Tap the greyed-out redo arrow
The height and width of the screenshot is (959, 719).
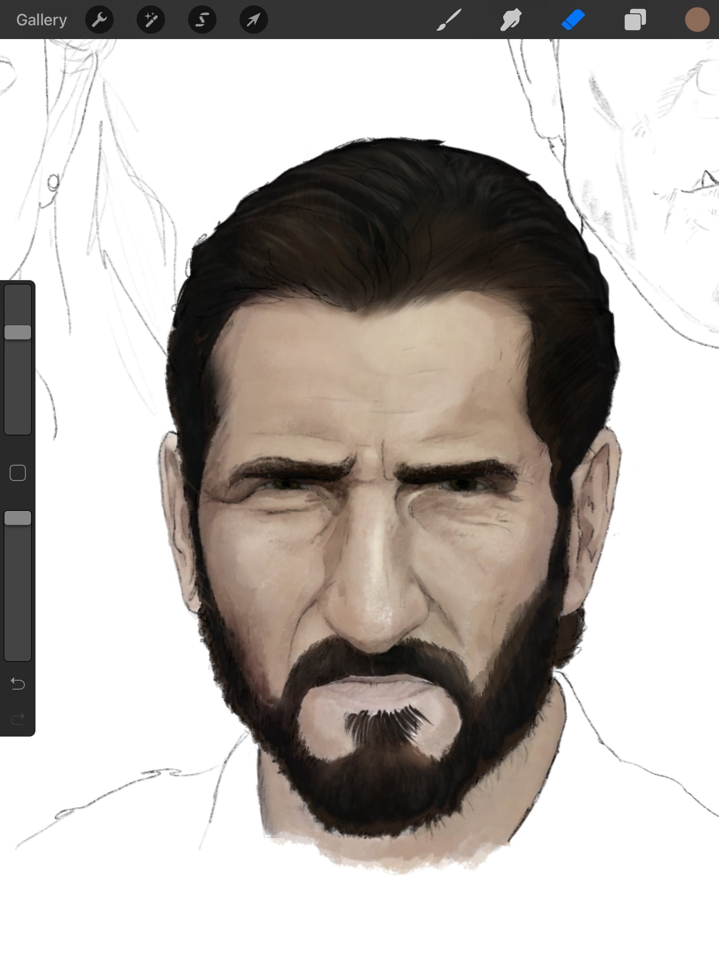(18, 719)
